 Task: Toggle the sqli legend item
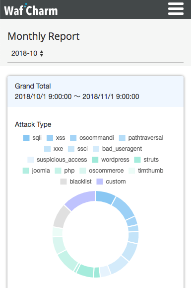32,138
